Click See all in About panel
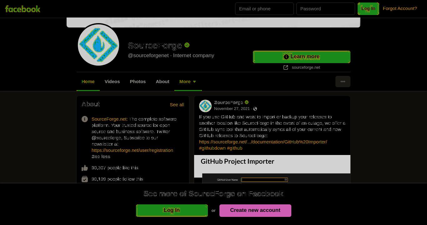Screen dimensions: 427x225 [x=177, y=105]
